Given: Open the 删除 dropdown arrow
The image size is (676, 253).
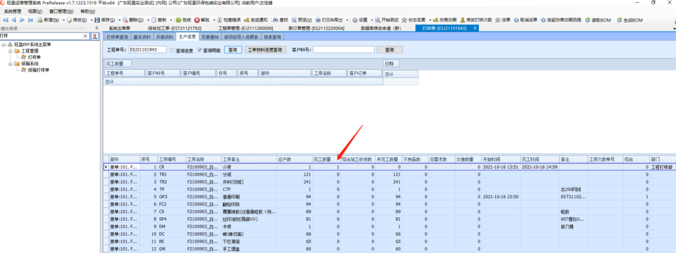Looking at the screenshot, I should (148, 20).
